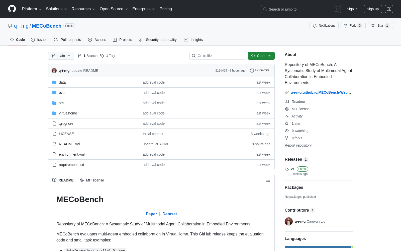Viewport: 401px width, 251px height.
Task: Click the branch icon next to 1 Branch
Action: tap(79, 56)
